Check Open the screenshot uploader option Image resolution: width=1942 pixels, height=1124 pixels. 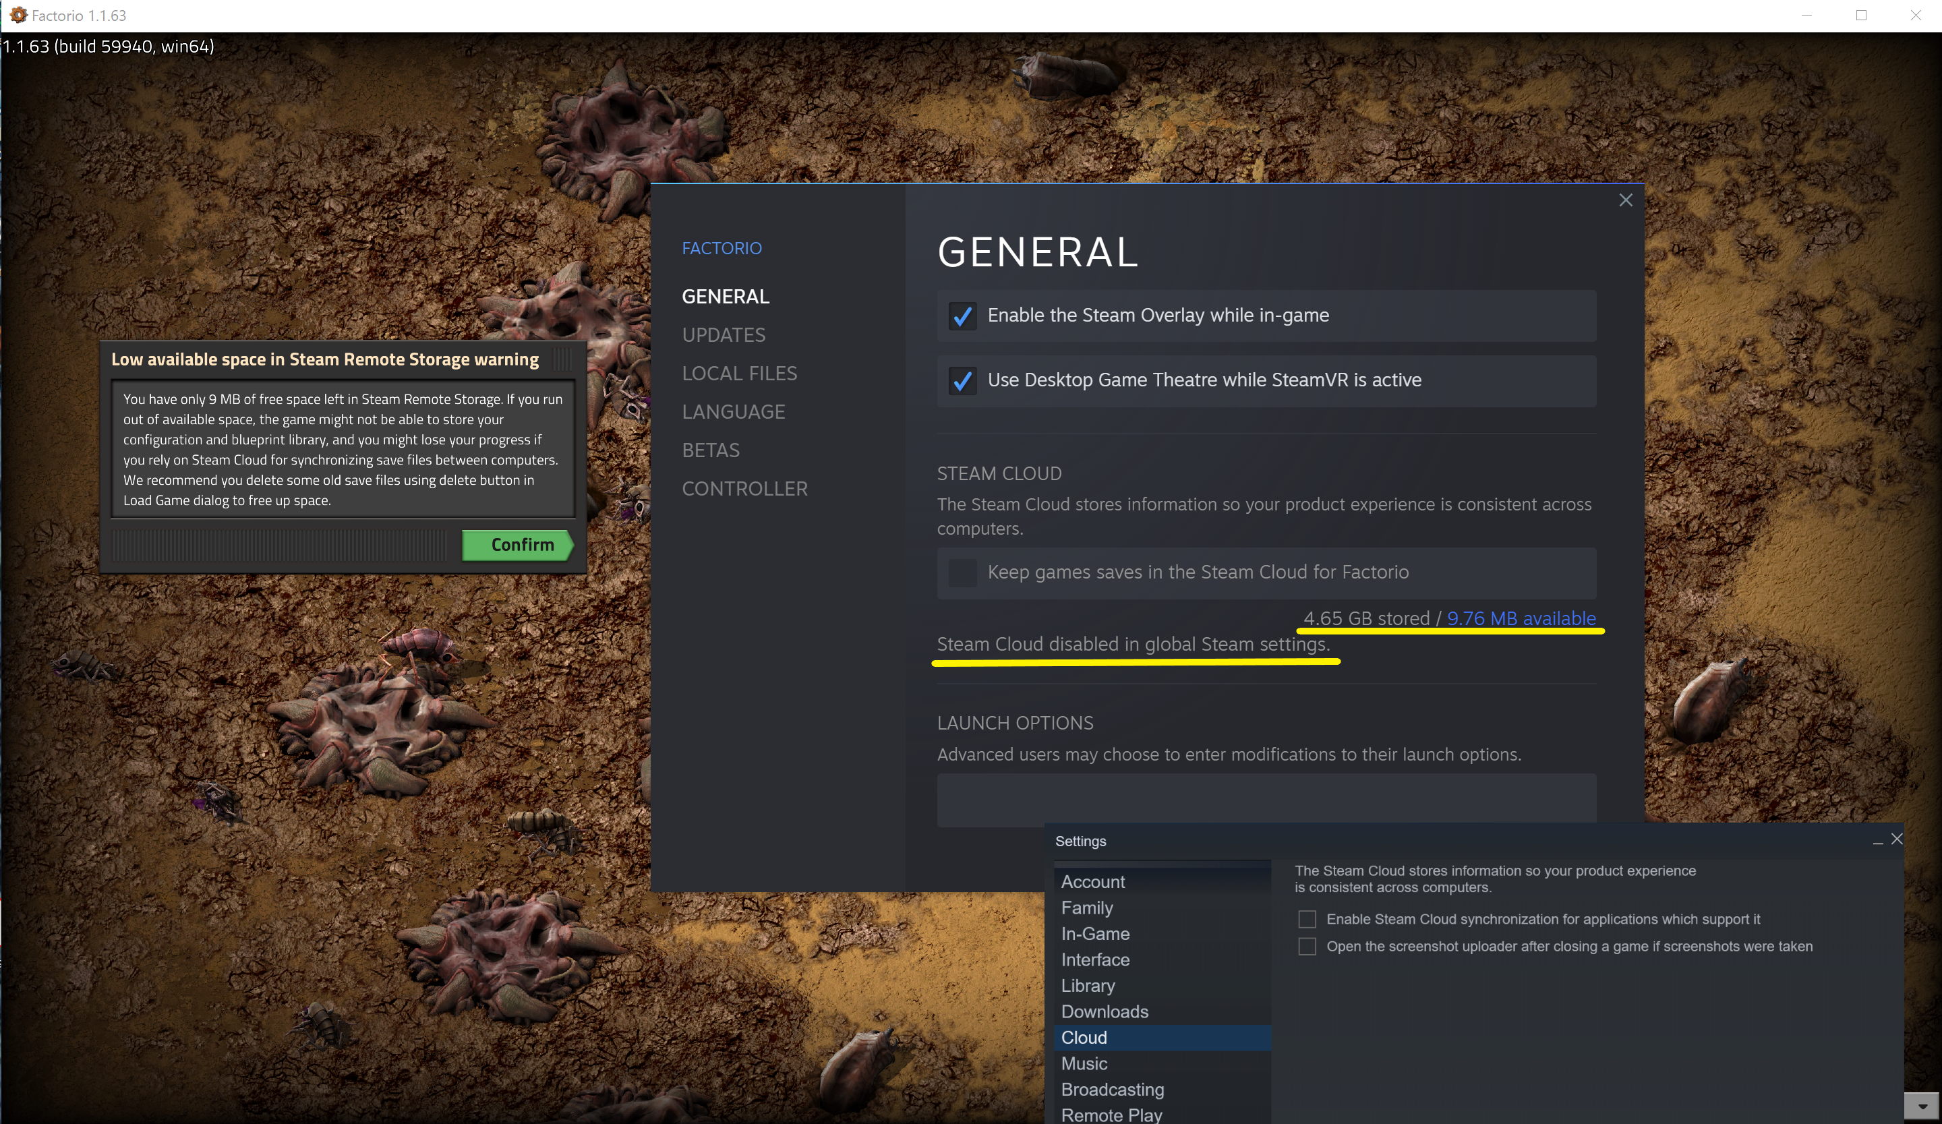click(1307, 946)
